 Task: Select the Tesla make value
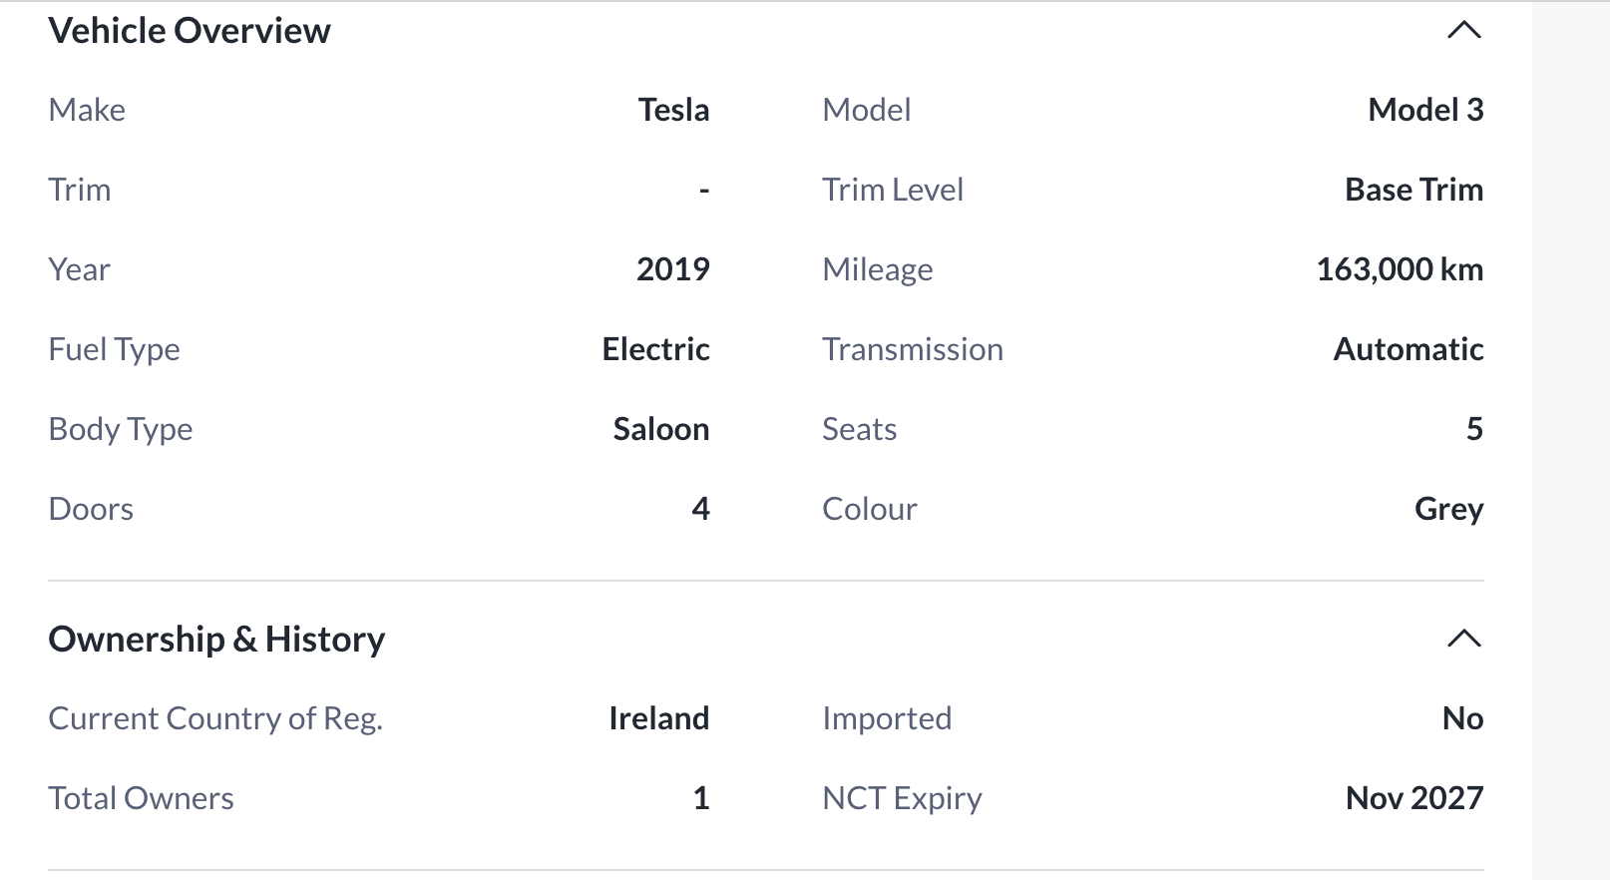673,110
